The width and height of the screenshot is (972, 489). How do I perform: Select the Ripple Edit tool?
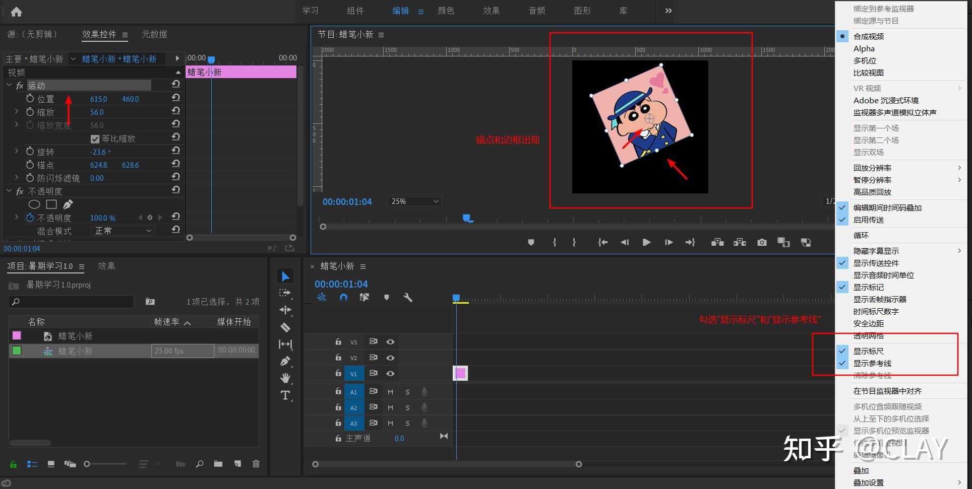coord(285,310)
